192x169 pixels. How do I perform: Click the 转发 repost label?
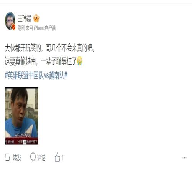(17, 157)
